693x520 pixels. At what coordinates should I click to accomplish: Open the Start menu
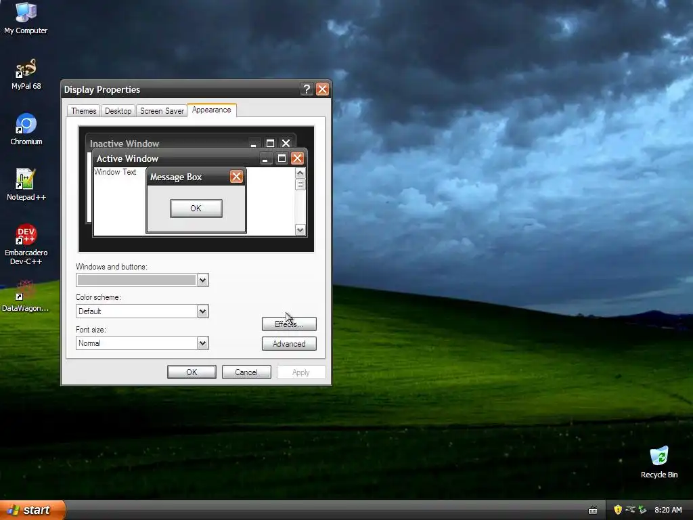pos(32,510)
